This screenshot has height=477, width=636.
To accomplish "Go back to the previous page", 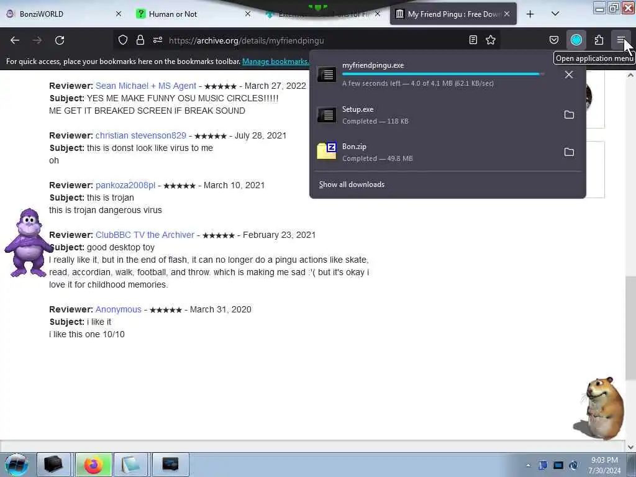I will coord(15,40).
